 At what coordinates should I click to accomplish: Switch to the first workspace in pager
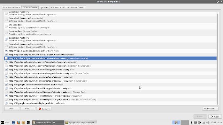coord(176,123)
